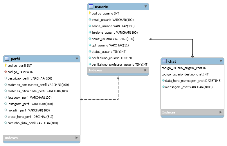The width and height of the screenshot is (227, 146).
Task: Click the diamond icon beside mensagem_chat
Action: coord(163,87)
